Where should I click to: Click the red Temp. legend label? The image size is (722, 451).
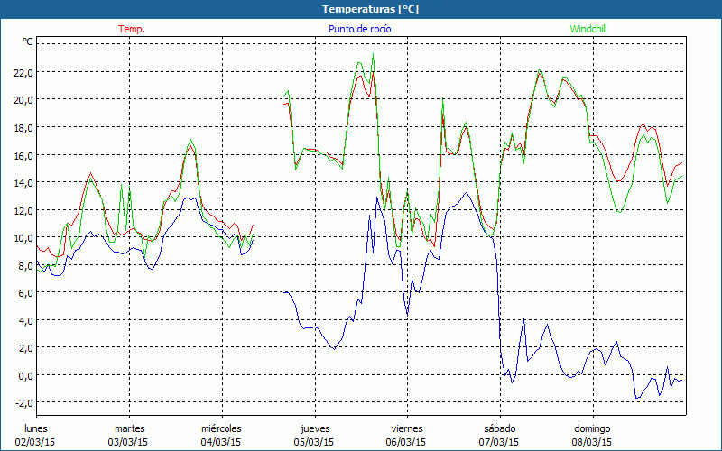[131, 29]
